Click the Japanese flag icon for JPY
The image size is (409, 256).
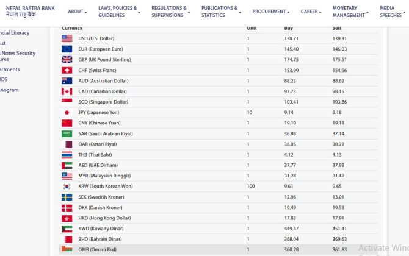(67, 113)
